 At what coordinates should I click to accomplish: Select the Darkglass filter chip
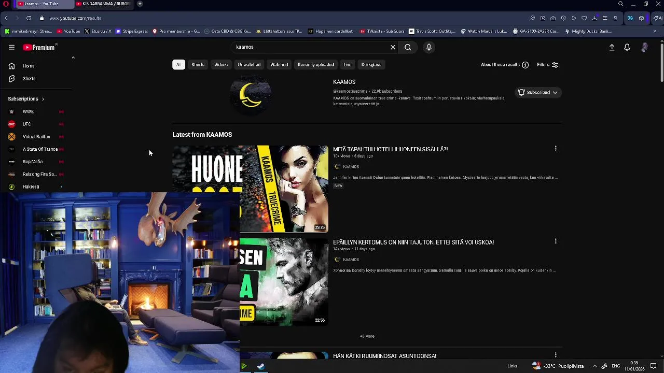coord(371,65)
